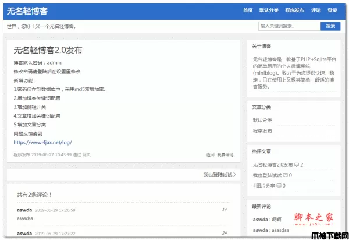The width and height of the screenshot is (349, 240).
Task: Click the tagline 世界，您好！又一个无名轻博客。
Action: click(x=41, y=26)
